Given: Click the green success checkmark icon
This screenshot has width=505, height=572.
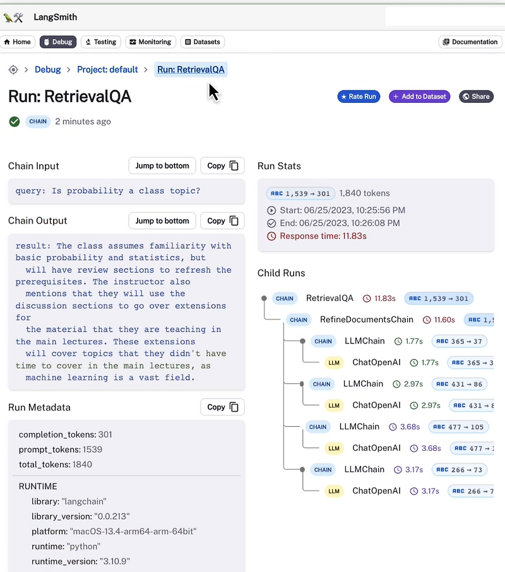Looking at the screenshot, I should [14, 121].
